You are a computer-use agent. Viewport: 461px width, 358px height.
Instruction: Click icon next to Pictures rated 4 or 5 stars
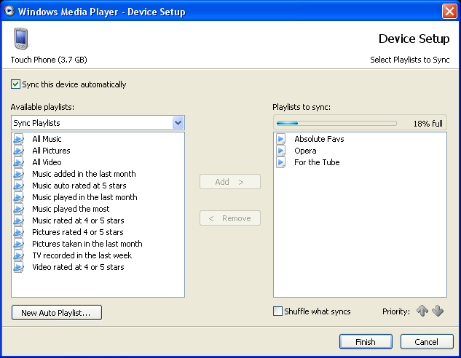point(18,232)
